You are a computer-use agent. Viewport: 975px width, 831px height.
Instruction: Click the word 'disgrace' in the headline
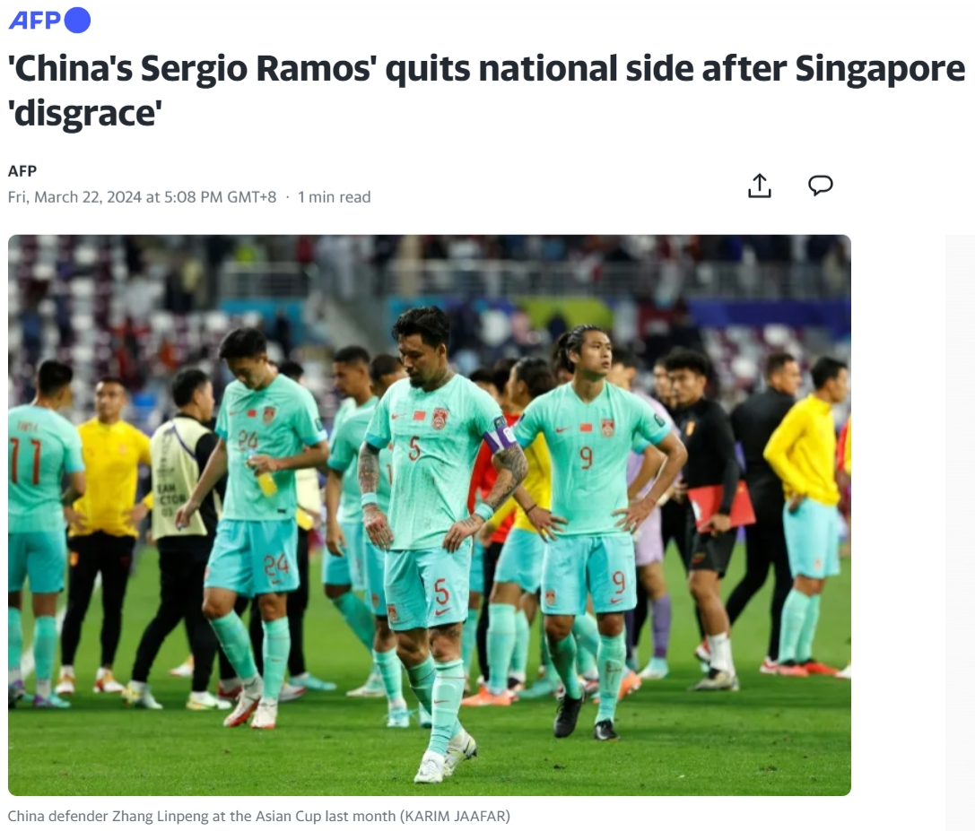tap(85, 114)
